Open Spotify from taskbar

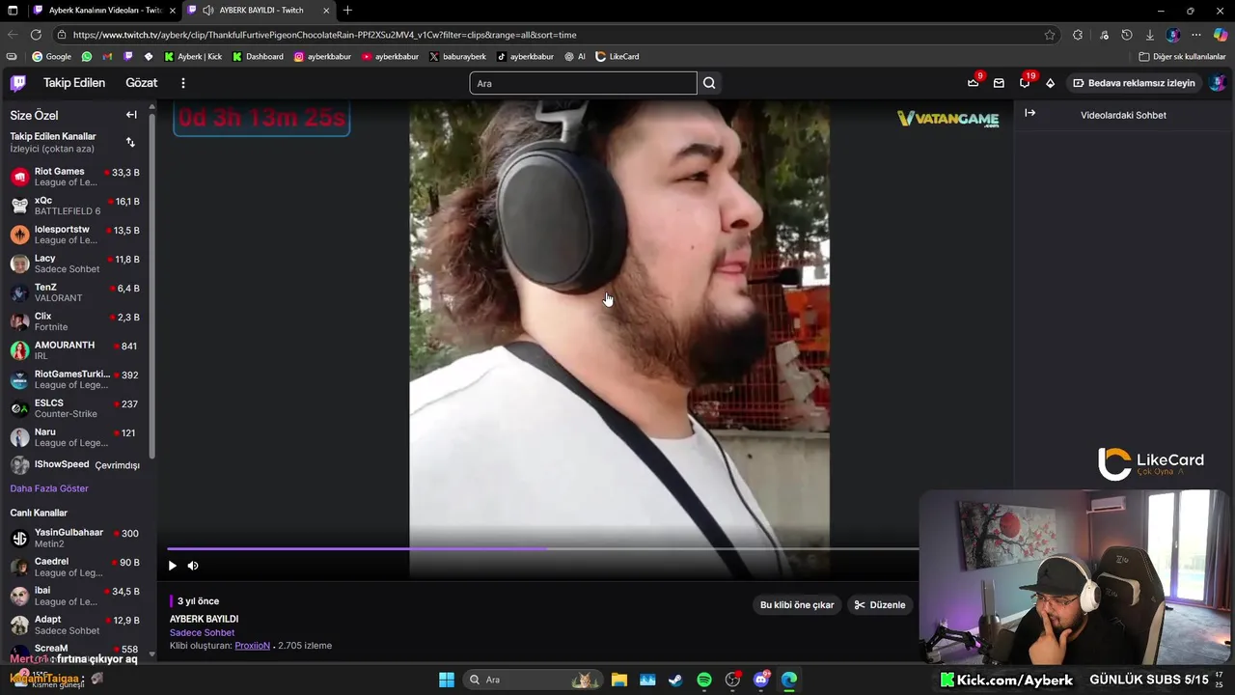[704, 680]
